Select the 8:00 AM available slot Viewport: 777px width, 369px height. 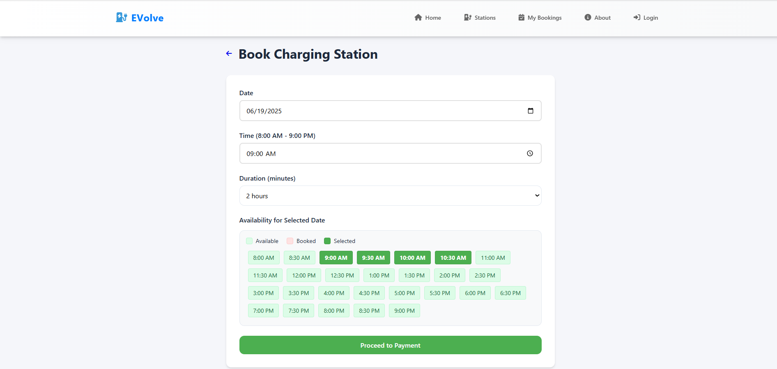tap(263, 258)
